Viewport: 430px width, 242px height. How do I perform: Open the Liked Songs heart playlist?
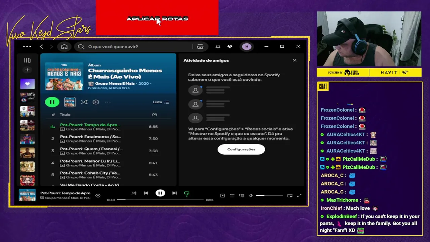27,84
